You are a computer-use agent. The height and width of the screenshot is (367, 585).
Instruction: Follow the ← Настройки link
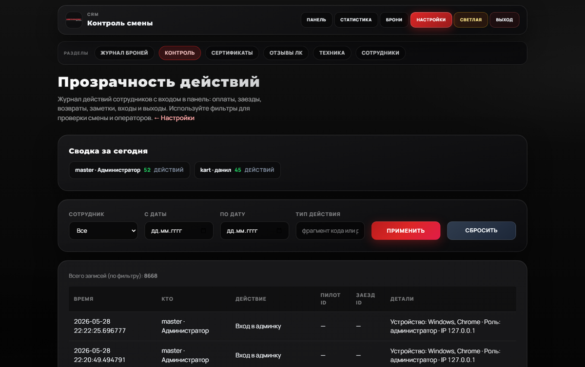(x=174, y=118)
